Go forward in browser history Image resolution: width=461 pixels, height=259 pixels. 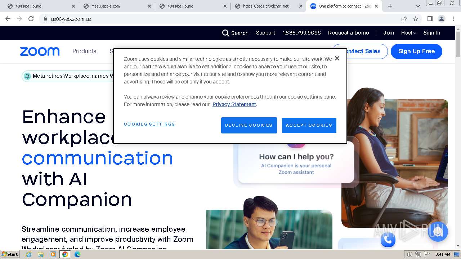[x=19, y=19]
